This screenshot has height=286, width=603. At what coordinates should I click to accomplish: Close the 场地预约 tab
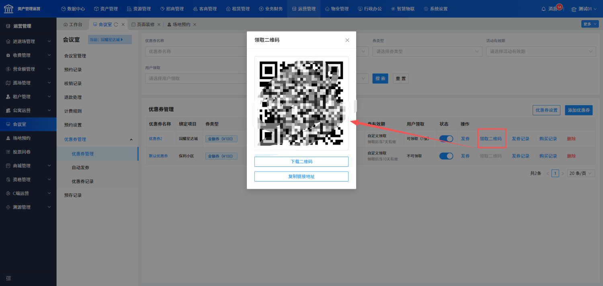click(195, 25)
